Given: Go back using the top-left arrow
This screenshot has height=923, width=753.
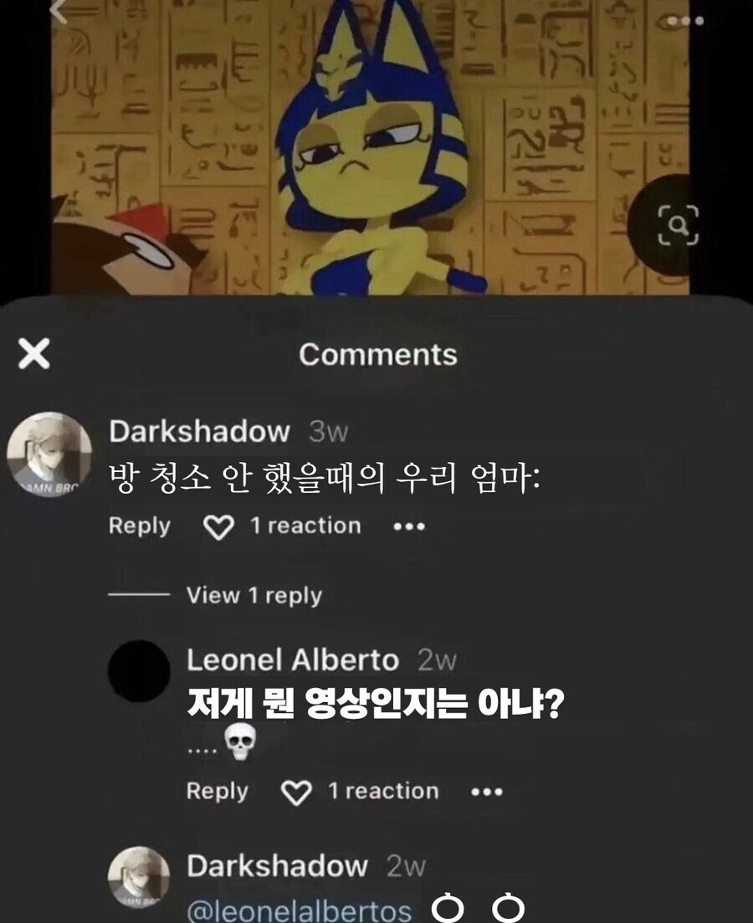Looking at the screenshot, I should 59,10.
